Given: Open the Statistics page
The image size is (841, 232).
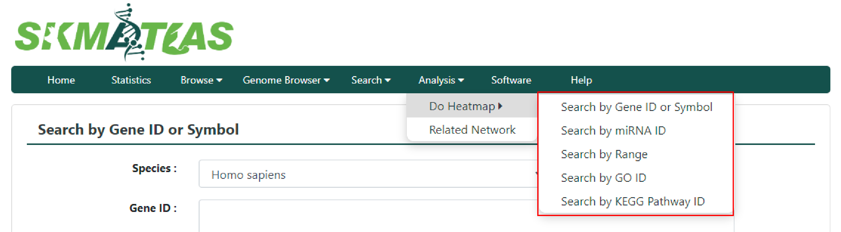Looking at the screenshot, I should 131,80.
